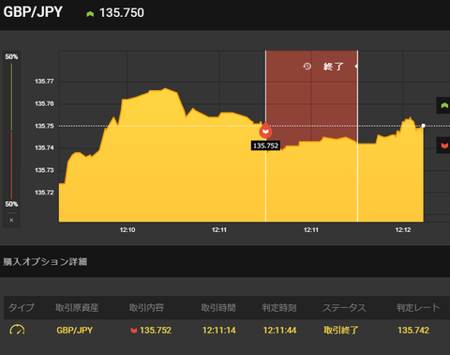Click the settlement rate 135.742

pyautogui.click(x=413, y=331)
